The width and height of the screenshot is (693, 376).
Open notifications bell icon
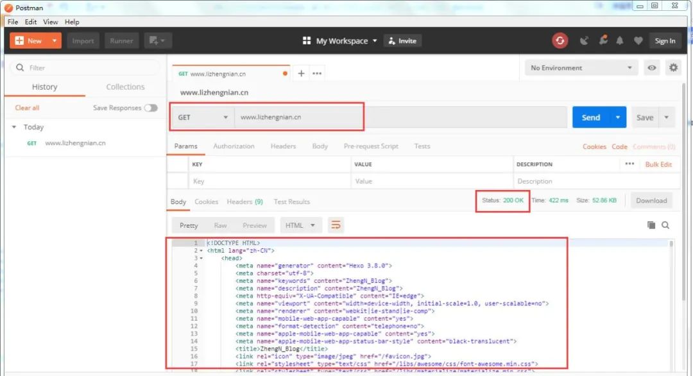(x=620, y=40)
